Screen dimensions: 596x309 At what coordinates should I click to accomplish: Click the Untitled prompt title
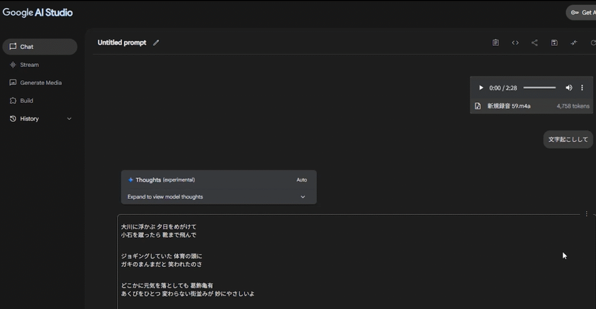coord(122,42)
